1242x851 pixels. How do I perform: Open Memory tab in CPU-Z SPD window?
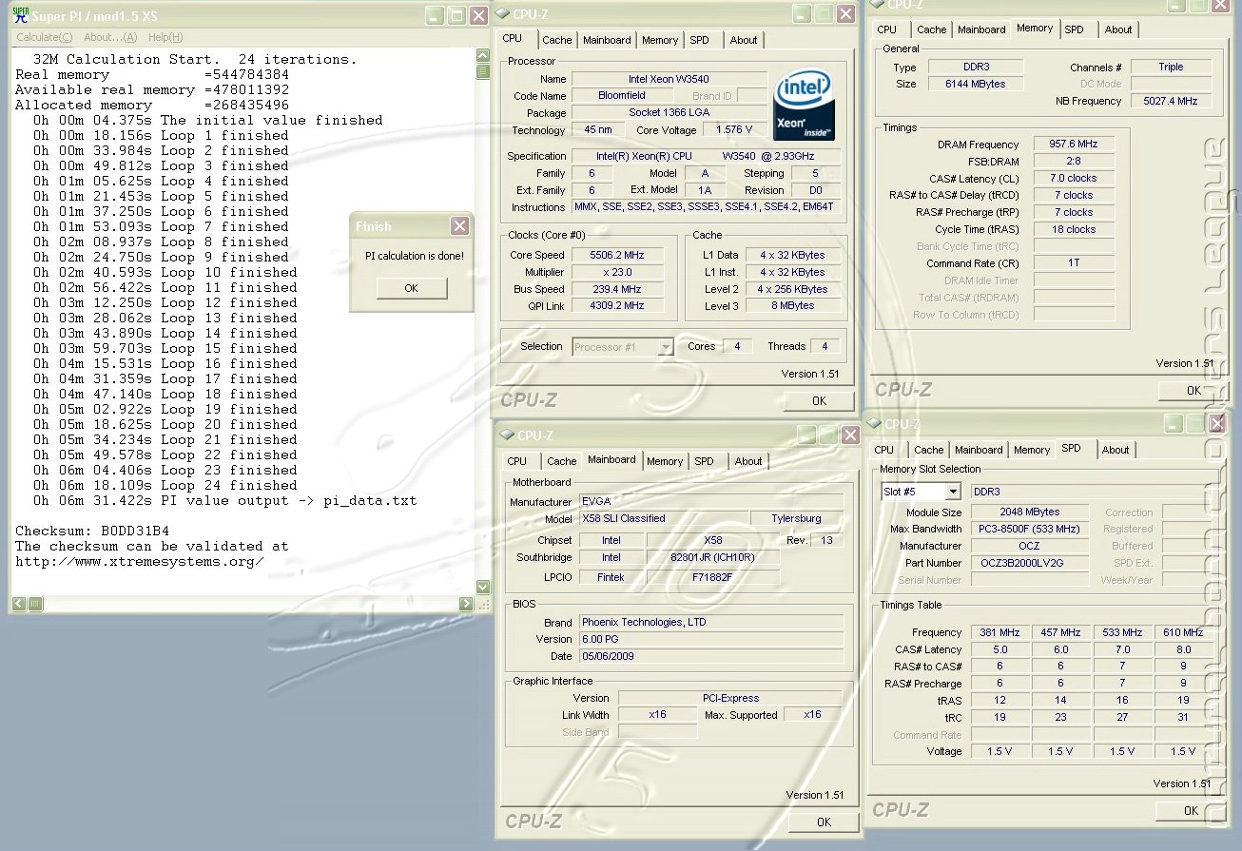(1032, 450)
